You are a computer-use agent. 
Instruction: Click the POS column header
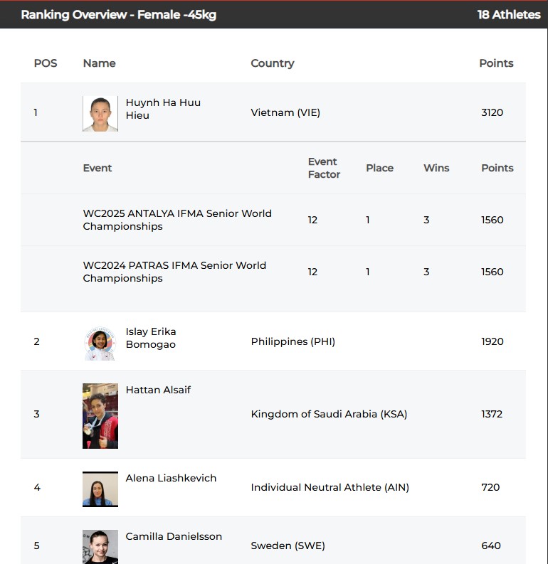pyautogui.click(x=46, y=63)
